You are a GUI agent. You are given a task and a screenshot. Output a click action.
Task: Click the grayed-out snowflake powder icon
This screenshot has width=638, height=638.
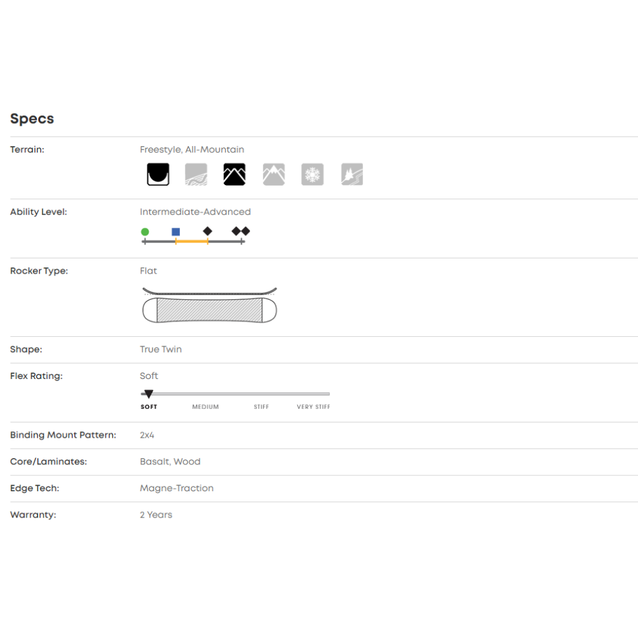click(x=313, y=174)
